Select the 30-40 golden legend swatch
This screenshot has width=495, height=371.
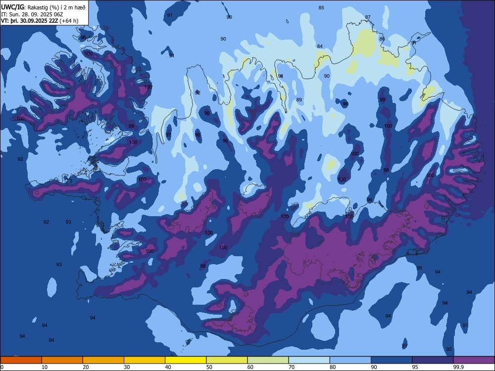tap(145, 360)
